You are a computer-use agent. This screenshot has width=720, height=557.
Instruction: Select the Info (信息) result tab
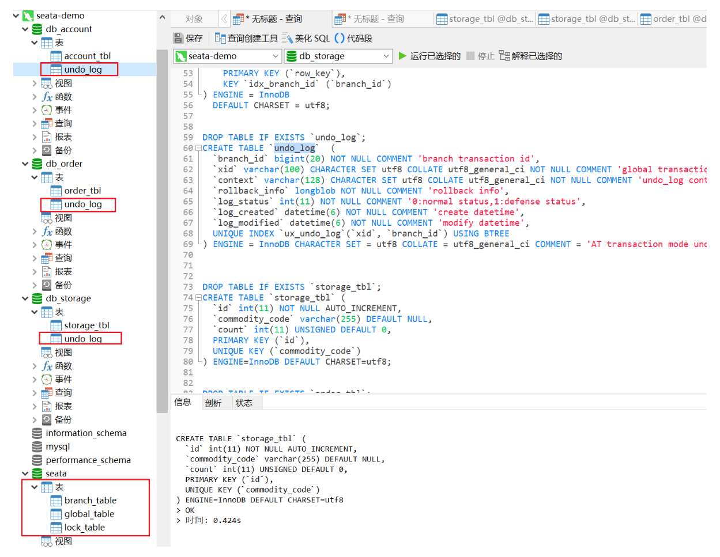[x=183, y=402]
